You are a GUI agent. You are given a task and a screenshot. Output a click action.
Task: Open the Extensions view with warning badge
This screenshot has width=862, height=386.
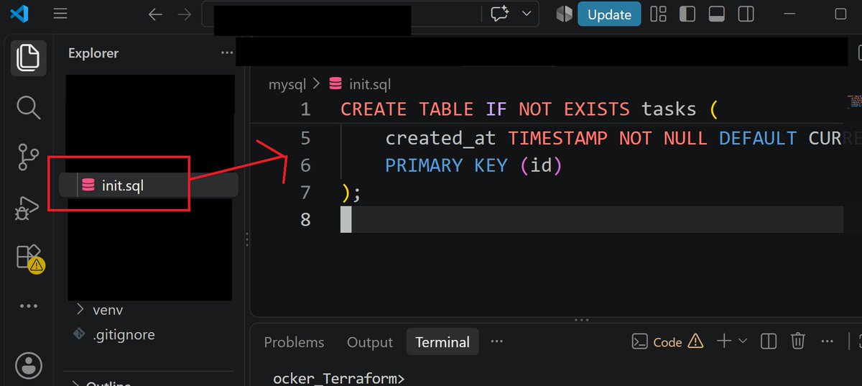[x=29, y=257]
